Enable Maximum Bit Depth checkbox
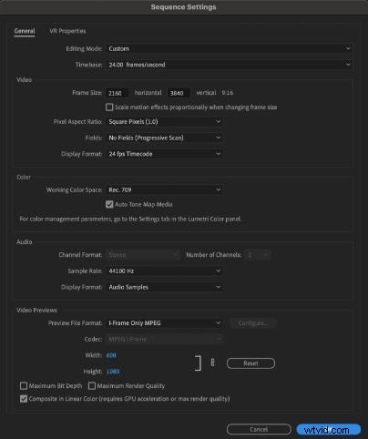 point(24,386)
